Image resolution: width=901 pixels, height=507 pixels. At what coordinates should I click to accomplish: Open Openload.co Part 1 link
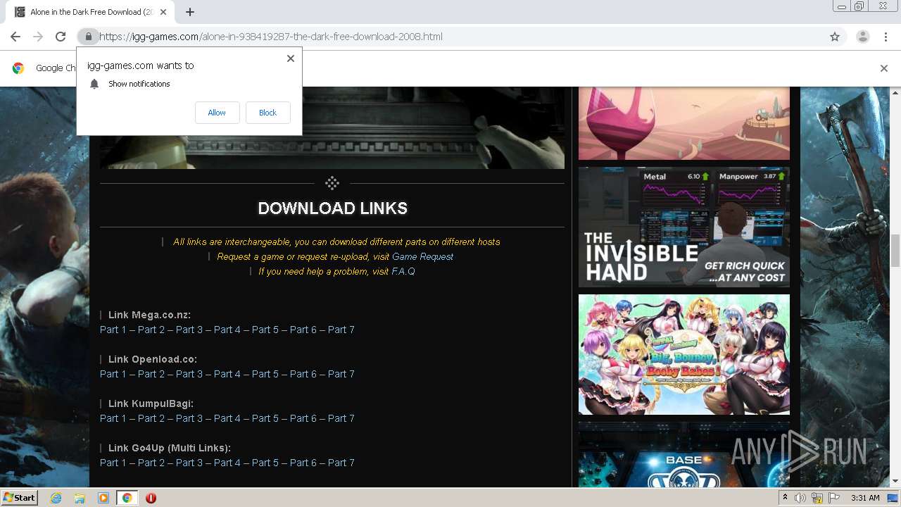tap(113, 374)
